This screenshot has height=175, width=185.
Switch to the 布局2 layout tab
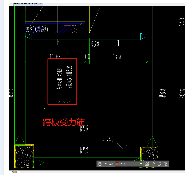(x=14, y=172)
